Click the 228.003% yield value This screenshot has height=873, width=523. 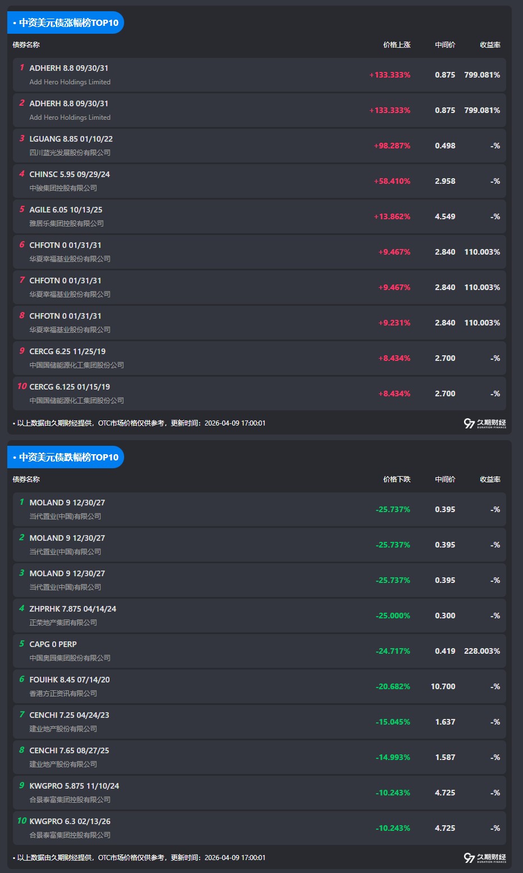[x=482, y=651]
